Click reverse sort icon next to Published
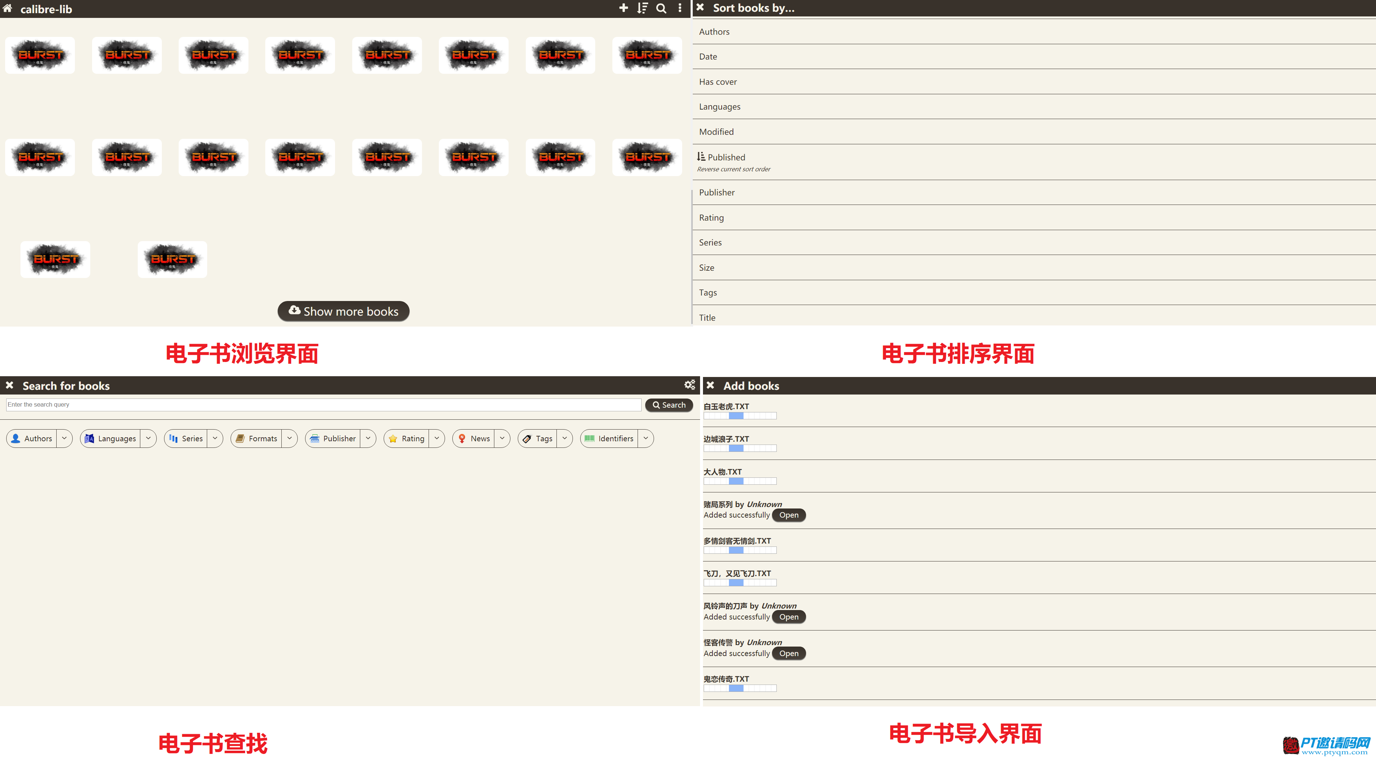 click(701, 156)
